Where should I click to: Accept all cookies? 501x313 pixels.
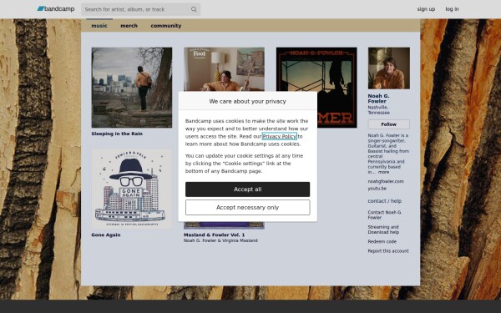(248, 189)
